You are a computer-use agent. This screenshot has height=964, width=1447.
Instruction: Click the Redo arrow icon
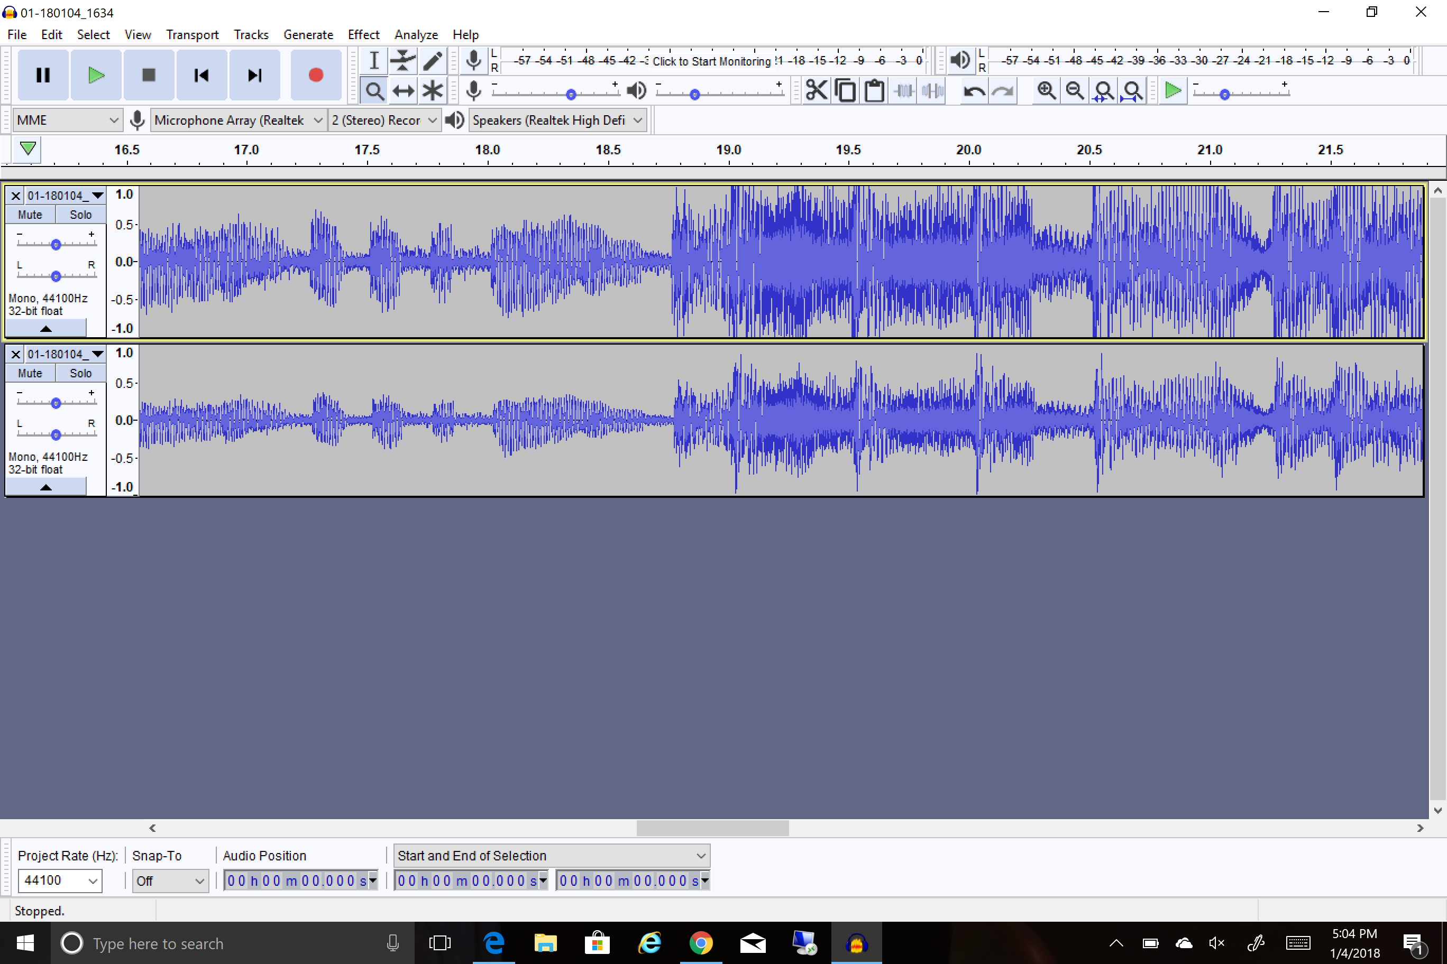coord(1003,91)
